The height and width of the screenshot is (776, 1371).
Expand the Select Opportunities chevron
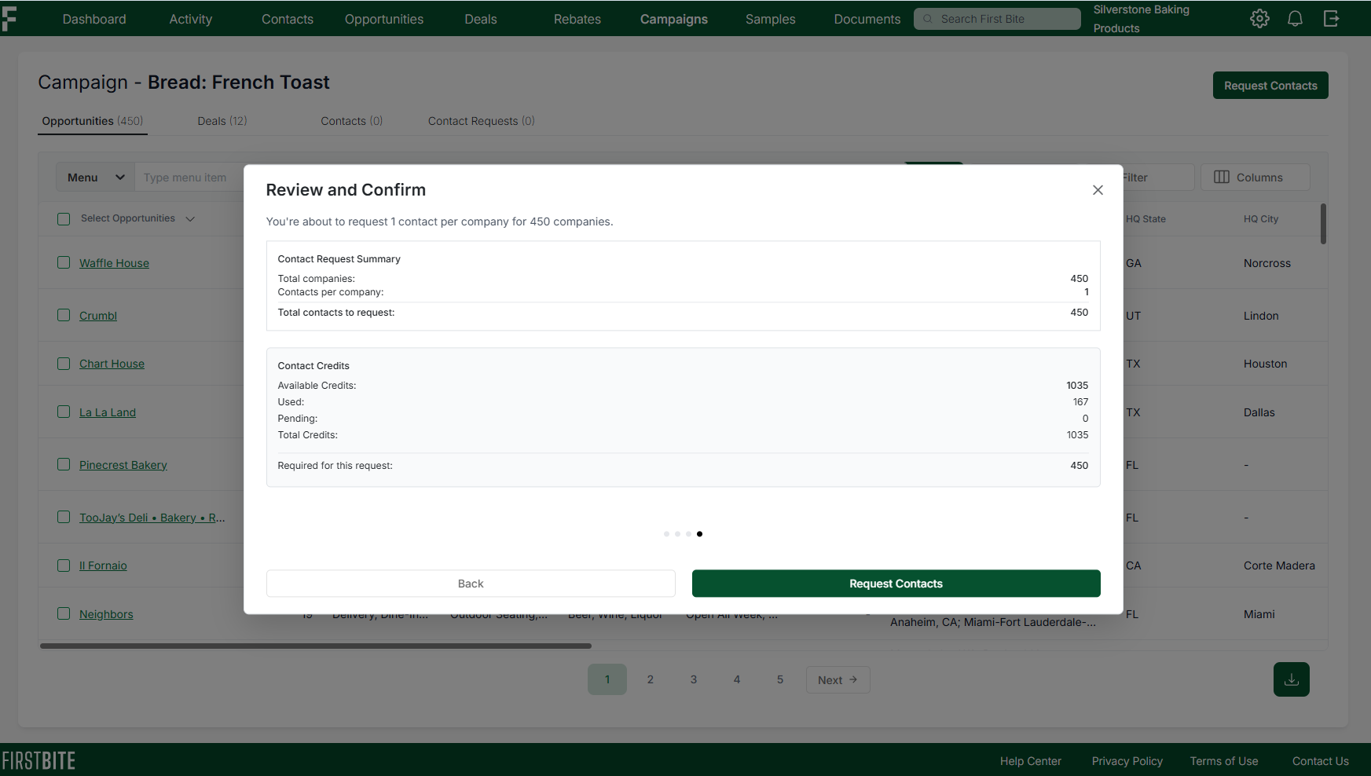coord(190,219)
